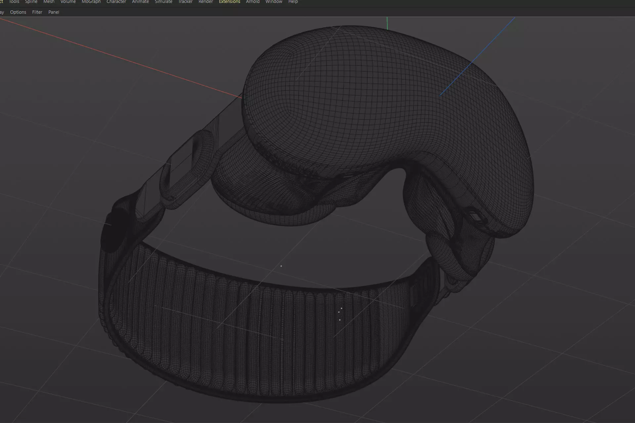Open the Help menu

293,2
